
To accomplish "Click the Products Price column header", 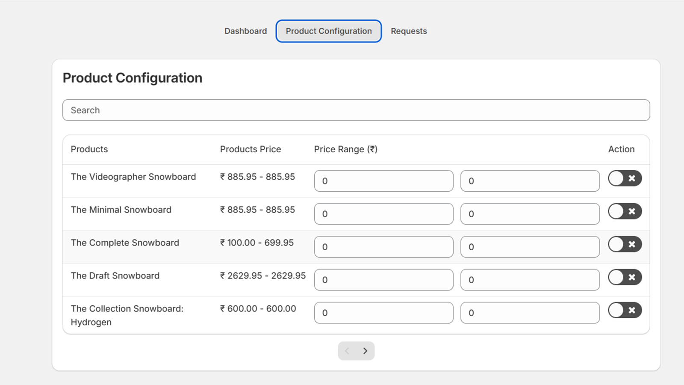I will tap(251, 149).
